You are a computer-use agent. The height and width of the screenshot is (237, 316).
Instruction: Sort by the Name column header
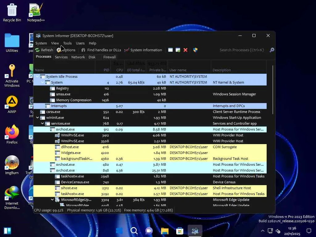[x=64, y=70]
